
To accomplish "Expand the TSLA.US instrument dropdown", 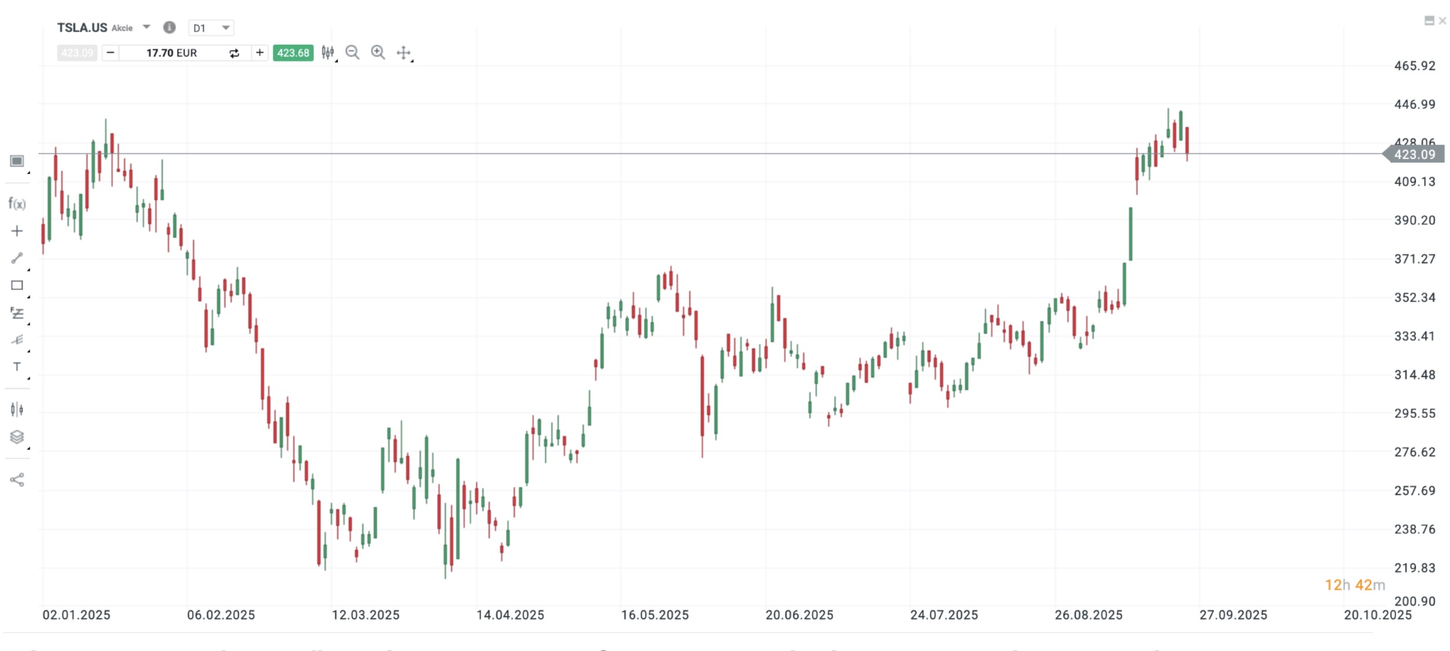I will pyautogui.click(x=147, y=27).
